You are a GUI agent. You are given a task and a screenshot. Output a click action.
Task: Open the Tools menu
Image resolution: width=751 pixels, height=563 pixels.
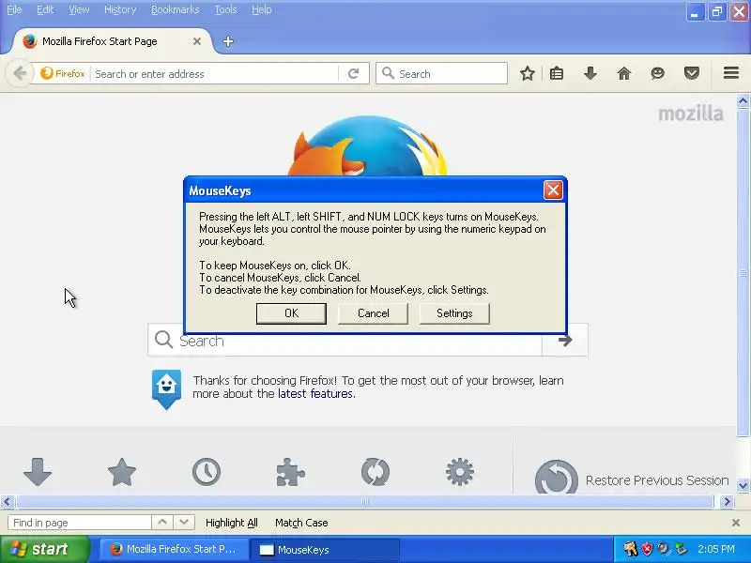click(x=225, y=9)
